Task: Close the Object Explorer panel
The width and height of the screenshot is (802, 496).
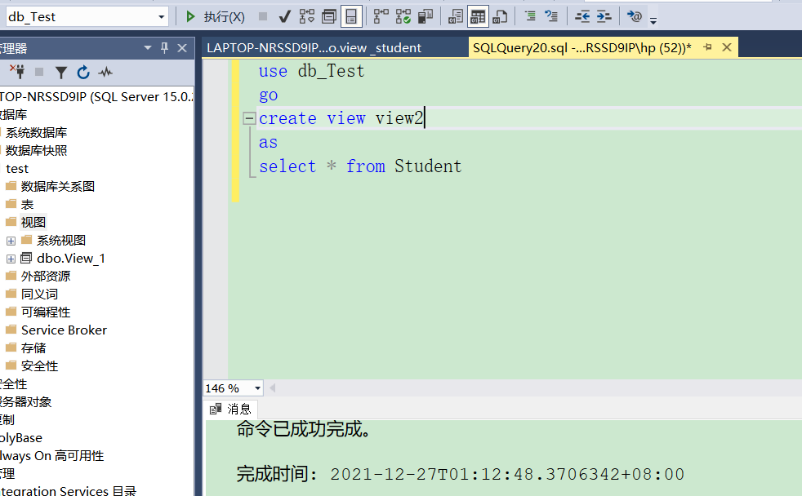Action: point(182,48)
